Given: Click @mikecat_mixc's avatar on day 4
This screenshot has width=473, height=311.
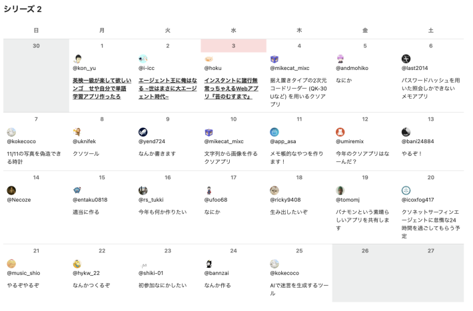Looking at the screenshot, I should tap(274, 59).
